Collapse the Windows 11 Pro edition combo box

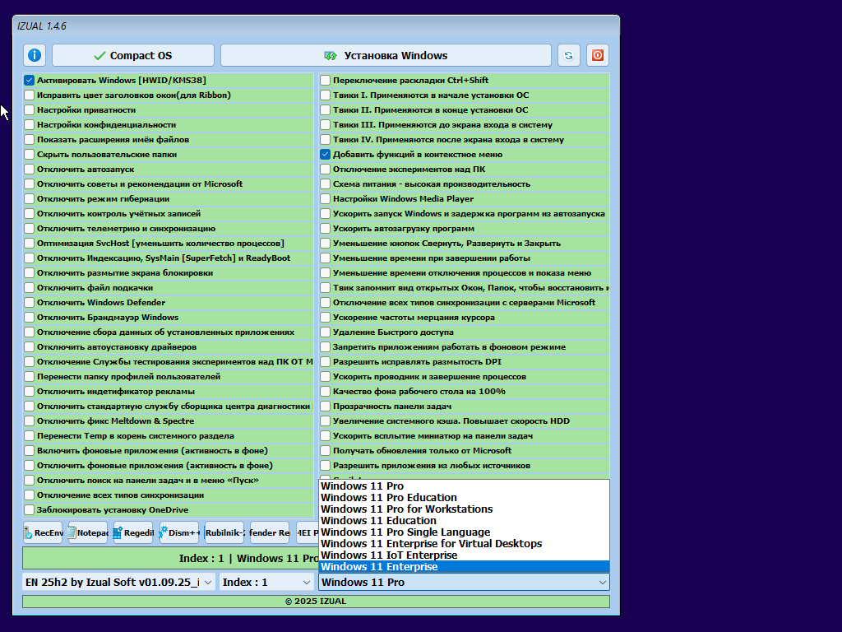click(464, 582)
